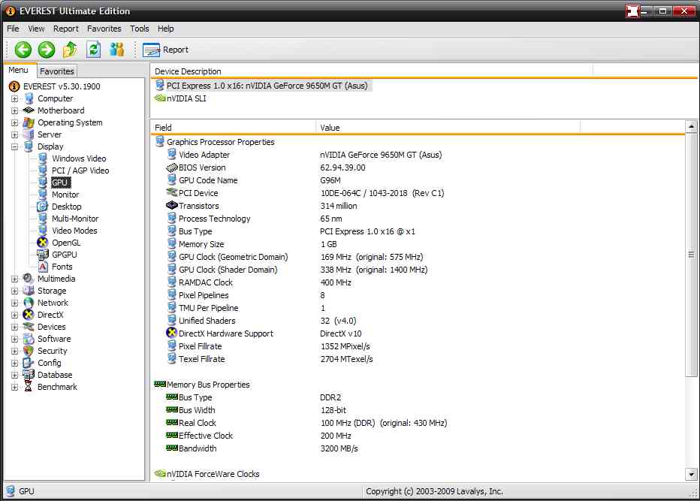Viewport: 700px width, 501px height.
Task: Expand the Network tree node
Action: point(15,303)
